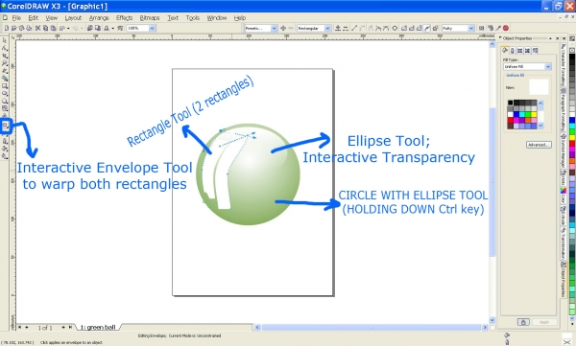Select the Pick tool in the toolbox

tap(5, 40)
